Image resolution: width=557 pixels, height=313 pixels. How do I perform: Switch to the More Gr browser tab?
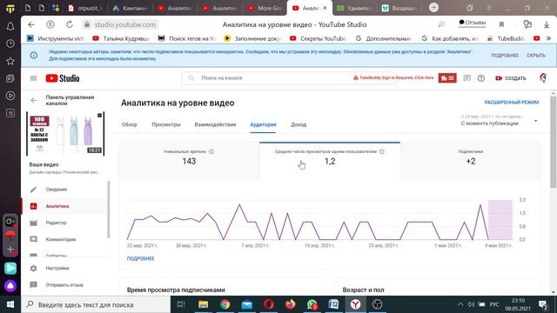point(265,8)
